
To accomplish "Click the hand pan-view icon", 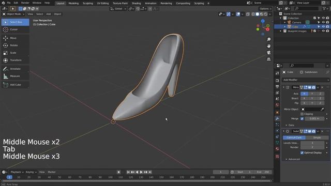I will click(269, 46).
